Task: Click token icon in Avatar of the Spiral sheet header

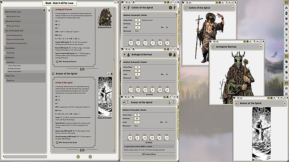Action: pyautogui.click(x=174, y=103)
